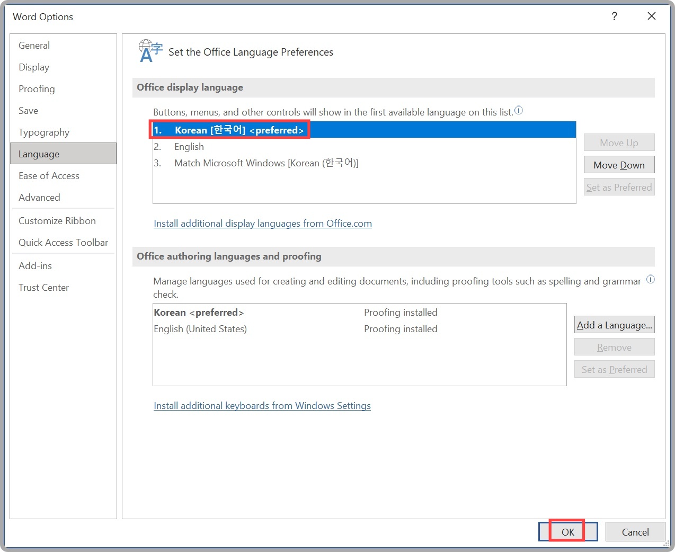Select the Language options category
The height and width of the screenshot is (552, 675).
pyautogui.click(x=63, y=154)
